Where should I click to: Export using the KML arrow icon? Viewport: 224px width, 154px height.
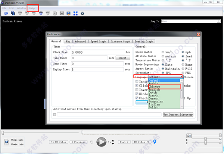[x=34, y=13]
